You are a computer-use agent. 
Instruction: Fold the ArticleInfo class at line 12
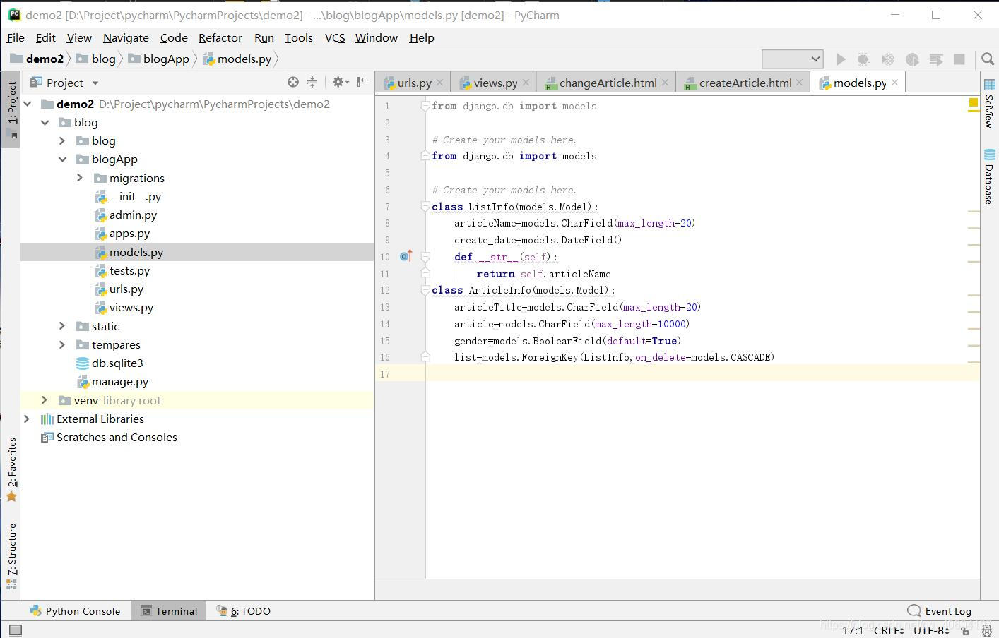pos(425,290)
